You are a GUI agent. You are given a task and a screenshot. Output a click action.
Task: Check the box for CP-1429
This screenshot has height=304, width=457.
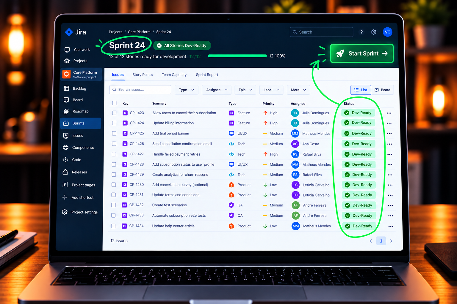tap(114, 175)
